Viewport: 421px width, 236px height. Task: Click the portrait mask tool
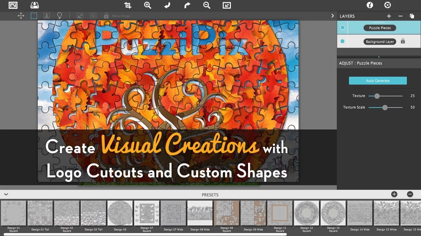47,16
